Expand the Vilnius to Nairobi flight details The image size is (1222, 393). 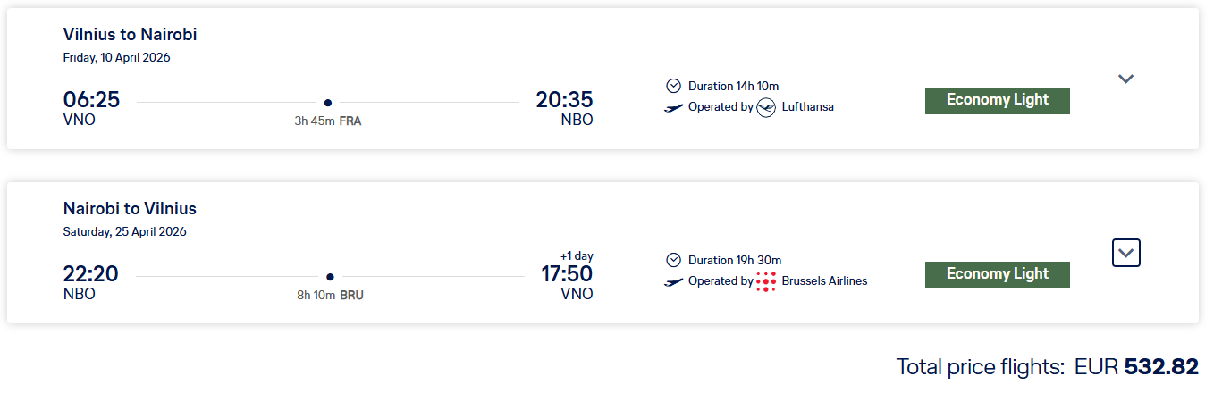coord(1125,79)
